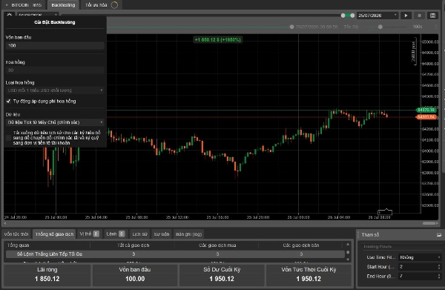
Task: Open the Sự kiện tab
Action: tap(162, 234)
